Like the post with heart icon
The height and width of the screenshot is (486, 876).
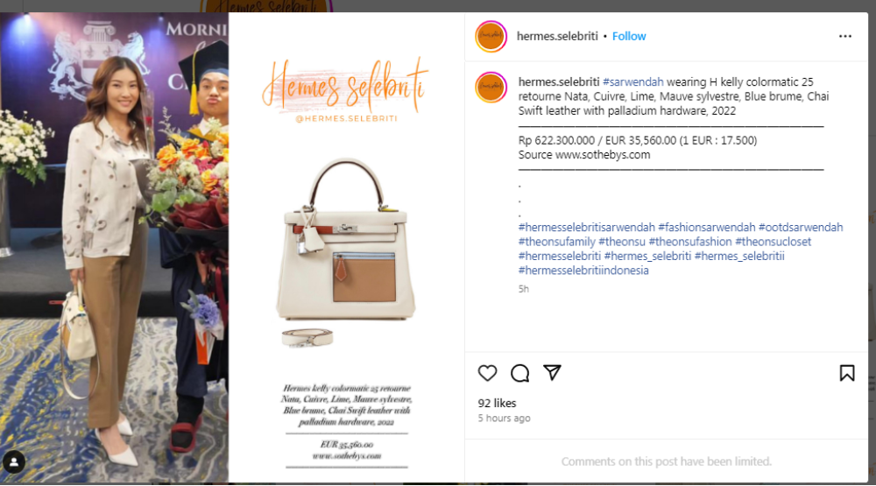(x=487, y=373)
